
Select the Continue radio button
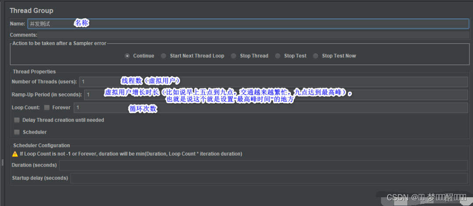pyautogui.click(x=127, y=56)
